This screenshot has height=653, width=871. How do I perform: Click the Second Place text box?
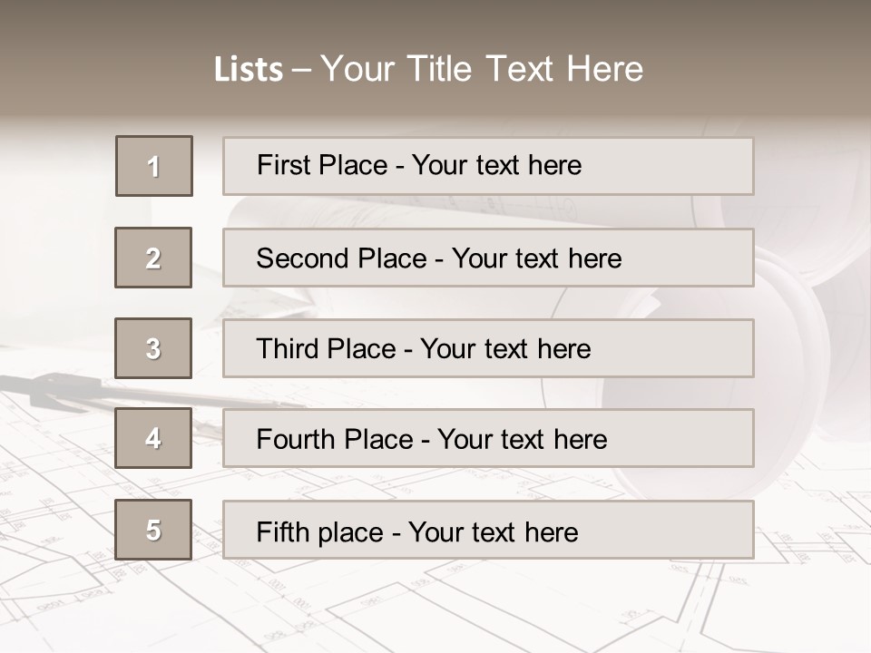pyautogui.click(x=488, y=258)
